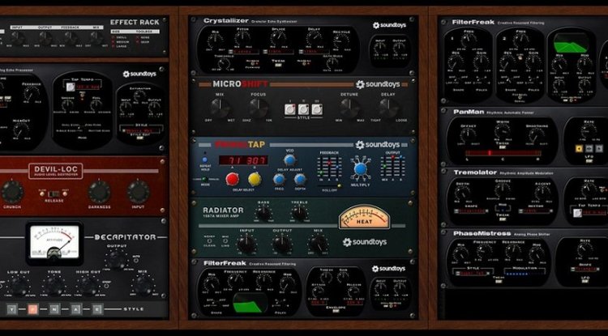Open the Tremolator Shape selector
Viewport: 608px width, 336px height.
tap(471, 211)
